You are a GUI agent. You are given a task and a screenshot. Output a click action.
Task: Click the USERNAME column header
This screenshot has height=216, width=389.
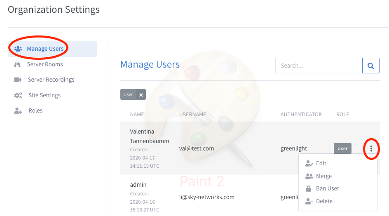pyautogui.click(x=192, y=115)
